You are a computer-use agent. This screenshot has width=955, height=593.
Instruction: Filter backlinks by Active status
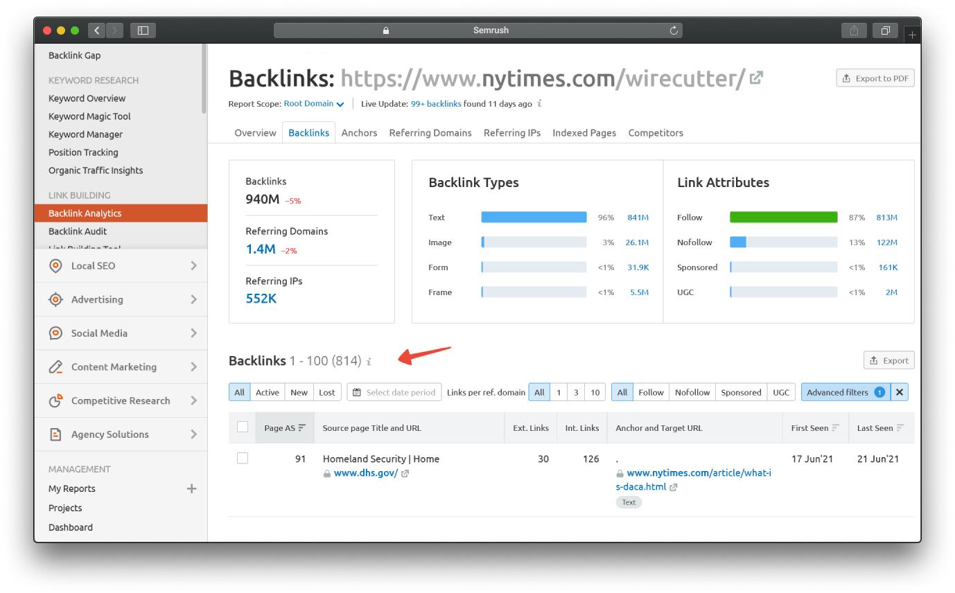coord(268,392)
